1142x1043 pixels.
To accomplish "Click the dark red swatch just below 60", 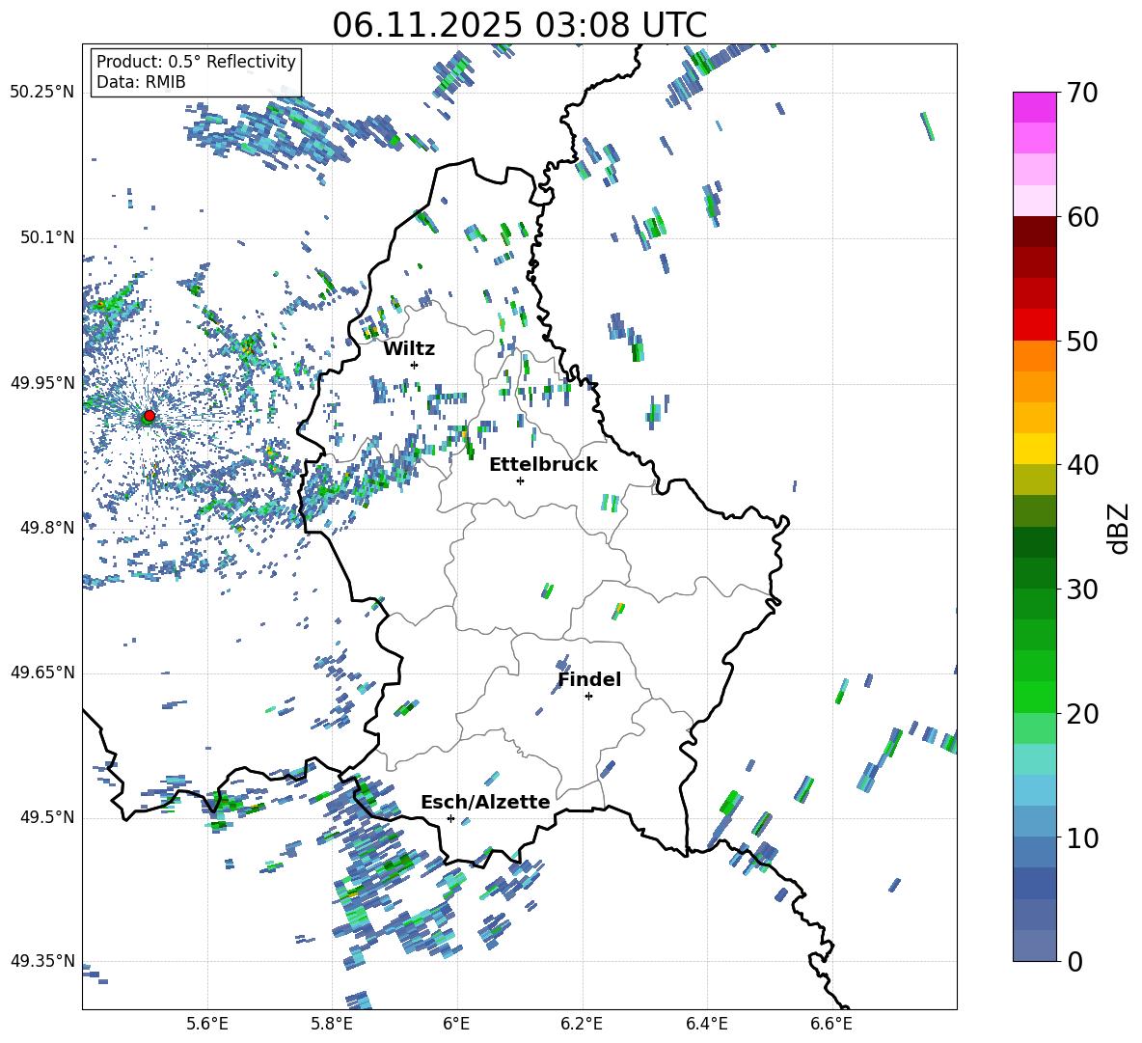I will pos(1035,232).
